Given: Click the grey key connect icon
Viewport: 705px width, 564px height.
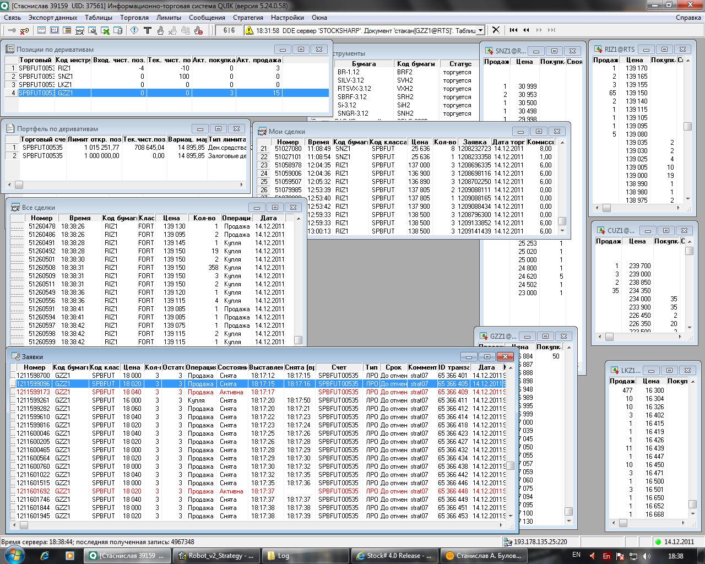Looking at the screenshot, I should (x=11, y=30).
